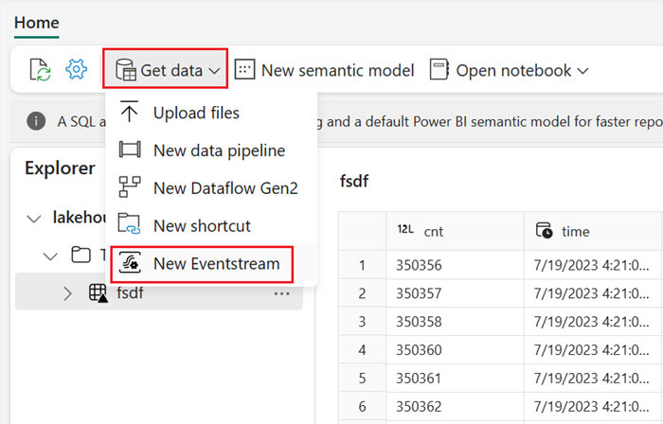Click the New semantic model icon
The image size is (663, 424).
[x=245, y=70]
